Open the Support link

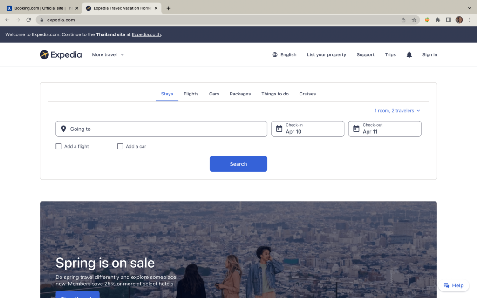coord(365,55)
